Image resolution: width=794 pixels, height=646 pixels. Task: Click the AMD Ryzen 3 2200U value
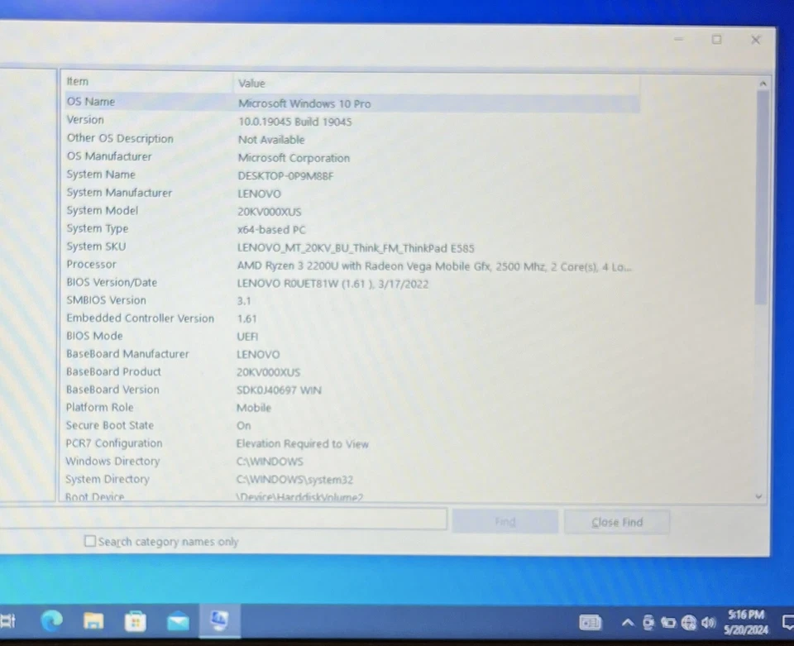[434, 266]
